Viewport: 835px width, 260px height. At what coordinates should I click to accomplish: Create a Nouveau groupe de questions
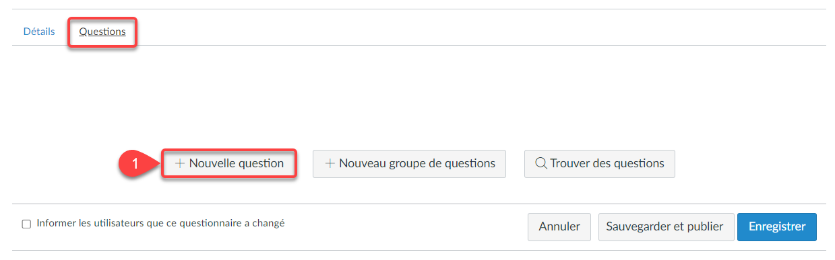click(409, 163)
